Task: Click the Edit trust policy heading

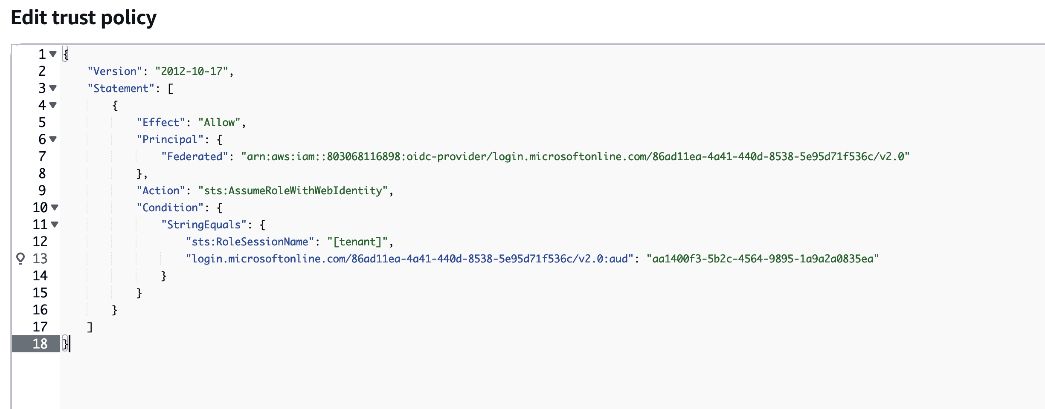Action: pyautogui.click(x=84, y=17)
